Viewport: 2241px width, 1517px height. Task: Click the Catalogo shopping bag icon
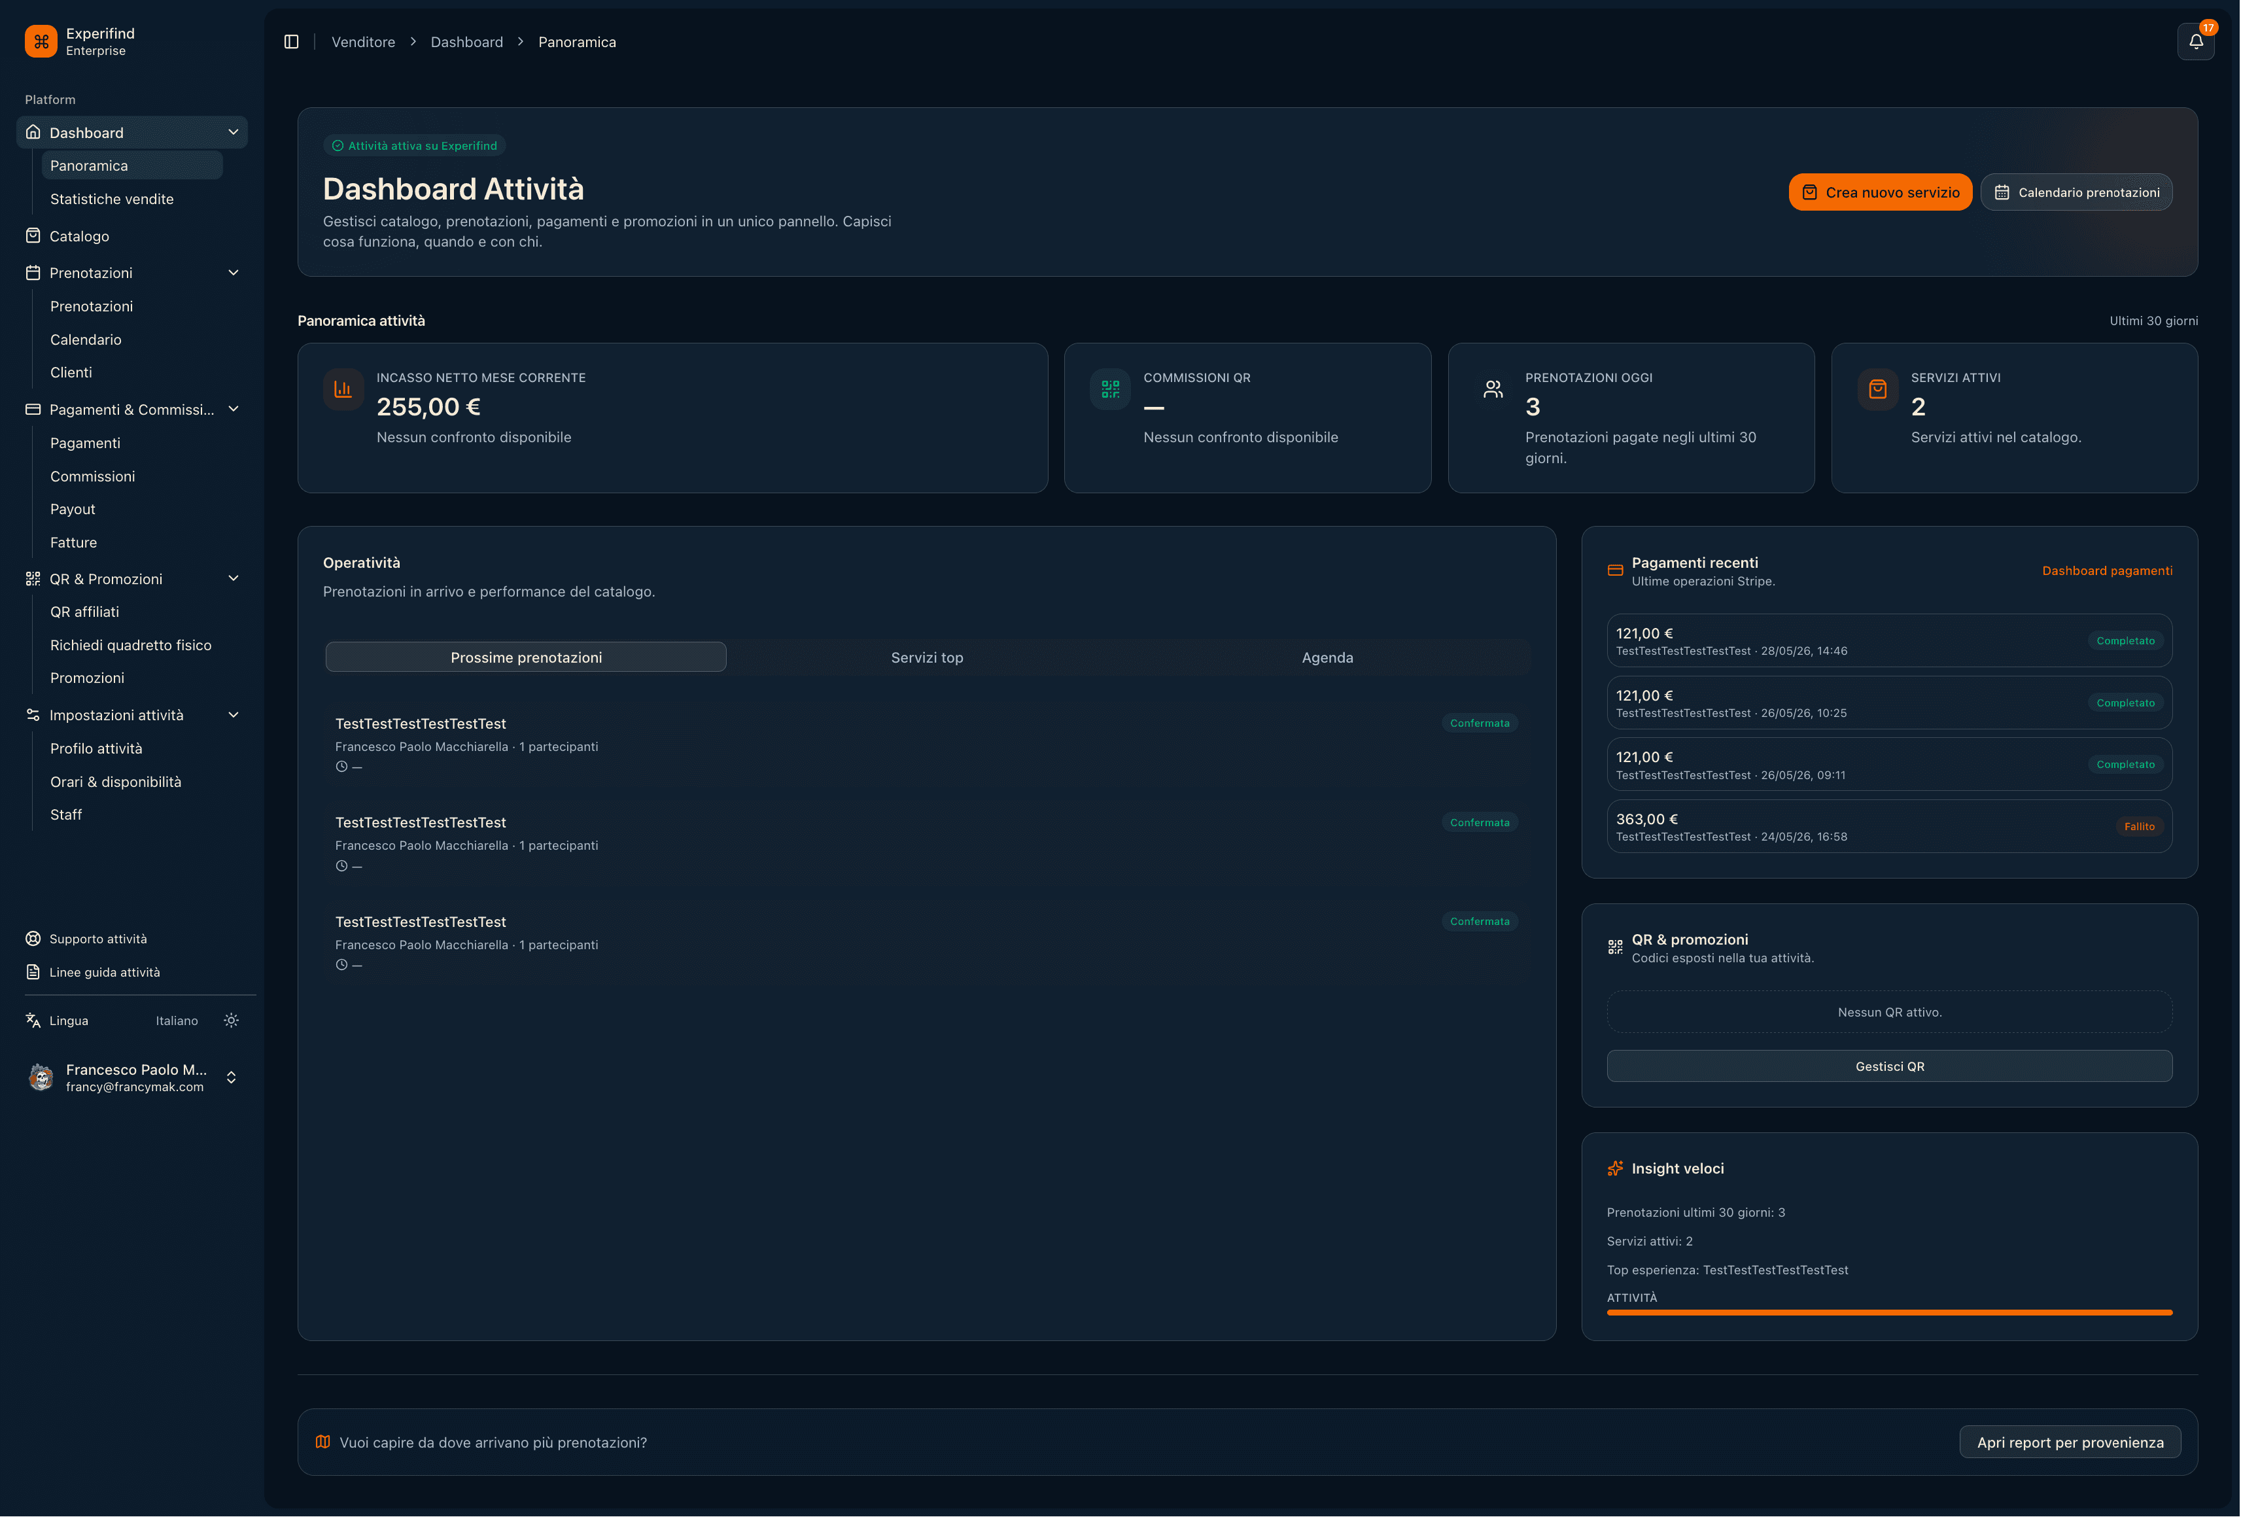(33, 235)
